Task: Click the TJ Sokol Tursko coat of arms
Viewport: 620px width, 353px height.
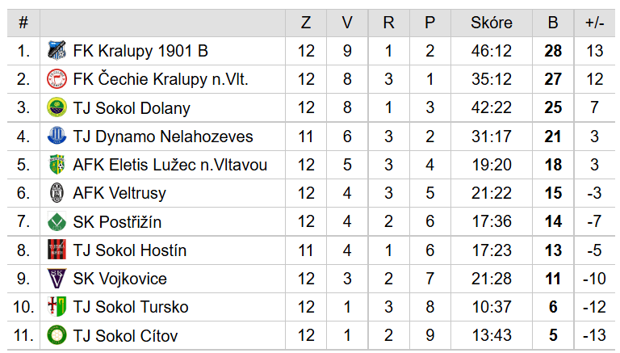Action: click(57, 307)
